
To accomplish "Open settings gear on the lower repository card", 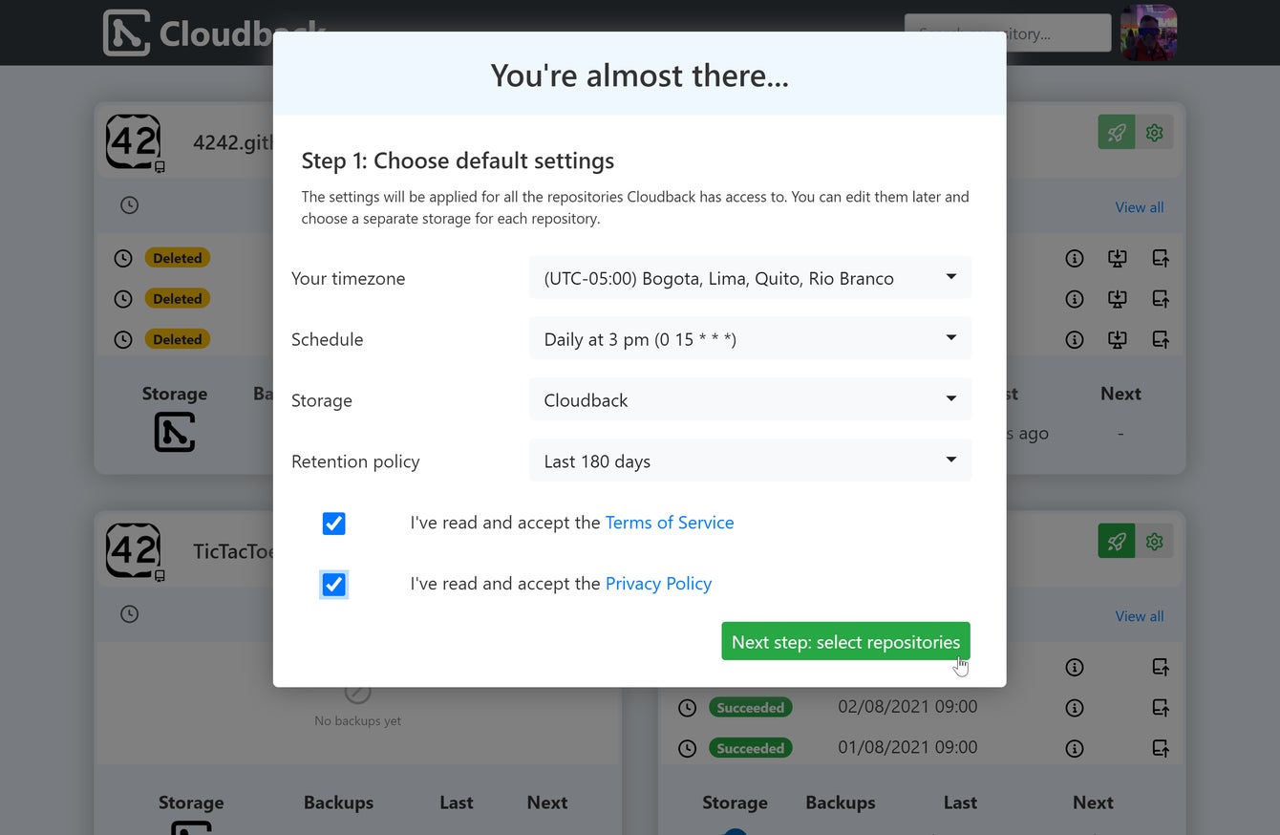I will 1154,542.
